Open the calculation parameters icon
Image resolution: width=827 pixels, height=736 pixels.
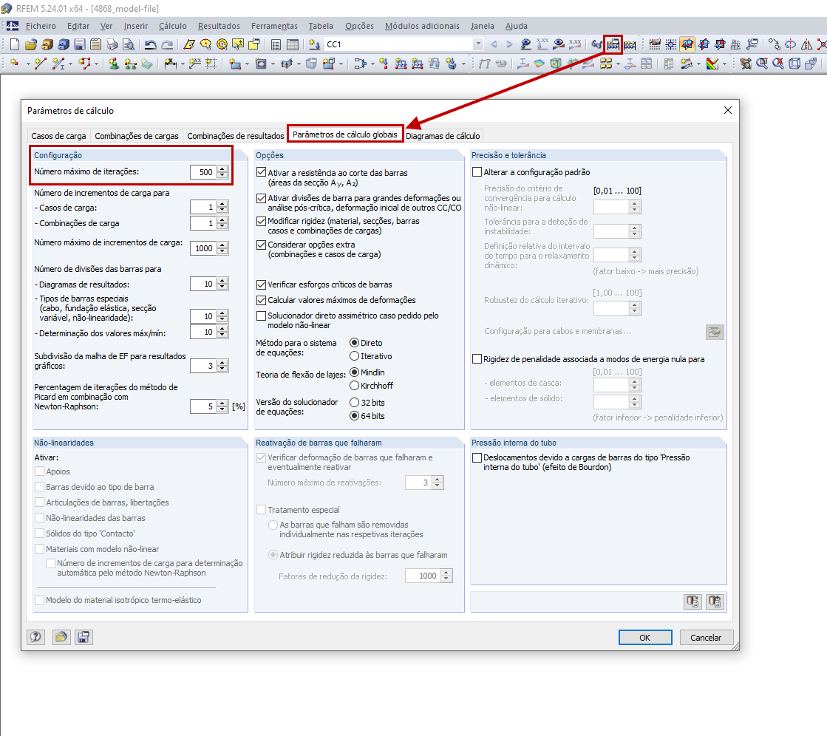pyautogui.click(x=613, y=45)
